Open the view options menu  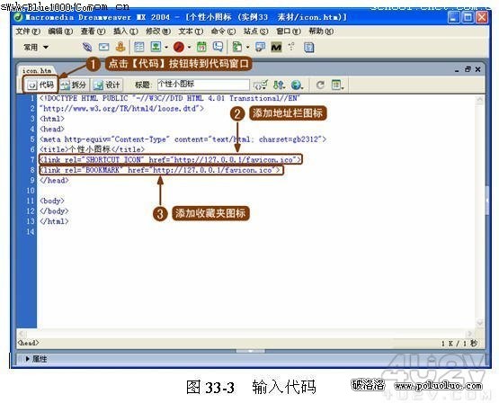click(x=337, y=85)
